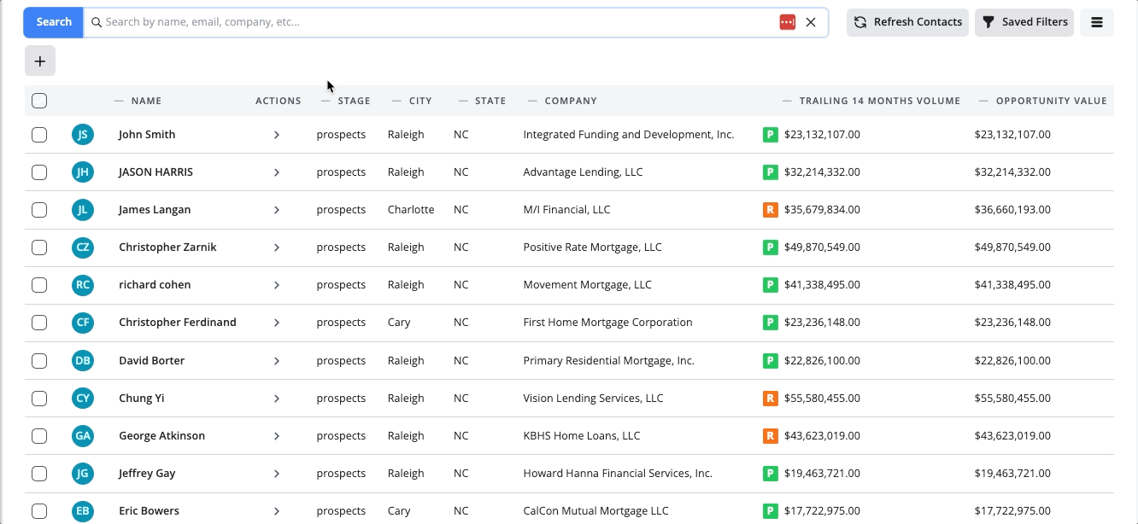The image size is (1138, 524).
Task: Select the checkbox for Chung Yi
Action: pyautogui.click(x=39, y=398)
